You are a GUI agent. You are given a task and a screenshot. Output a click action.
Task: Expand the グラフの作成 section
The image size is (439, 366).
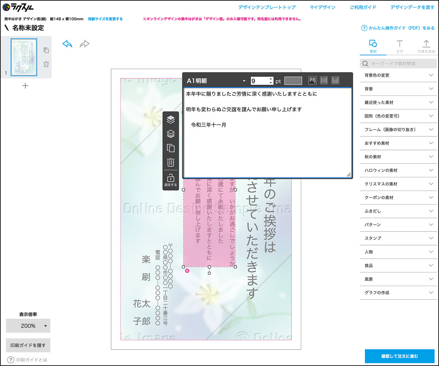(398, 292)
